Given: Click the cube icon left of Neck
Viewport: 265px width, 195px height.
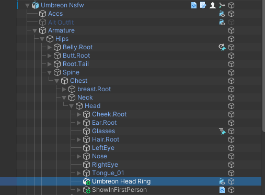Looking at the screenshot, I should (72, 97).
